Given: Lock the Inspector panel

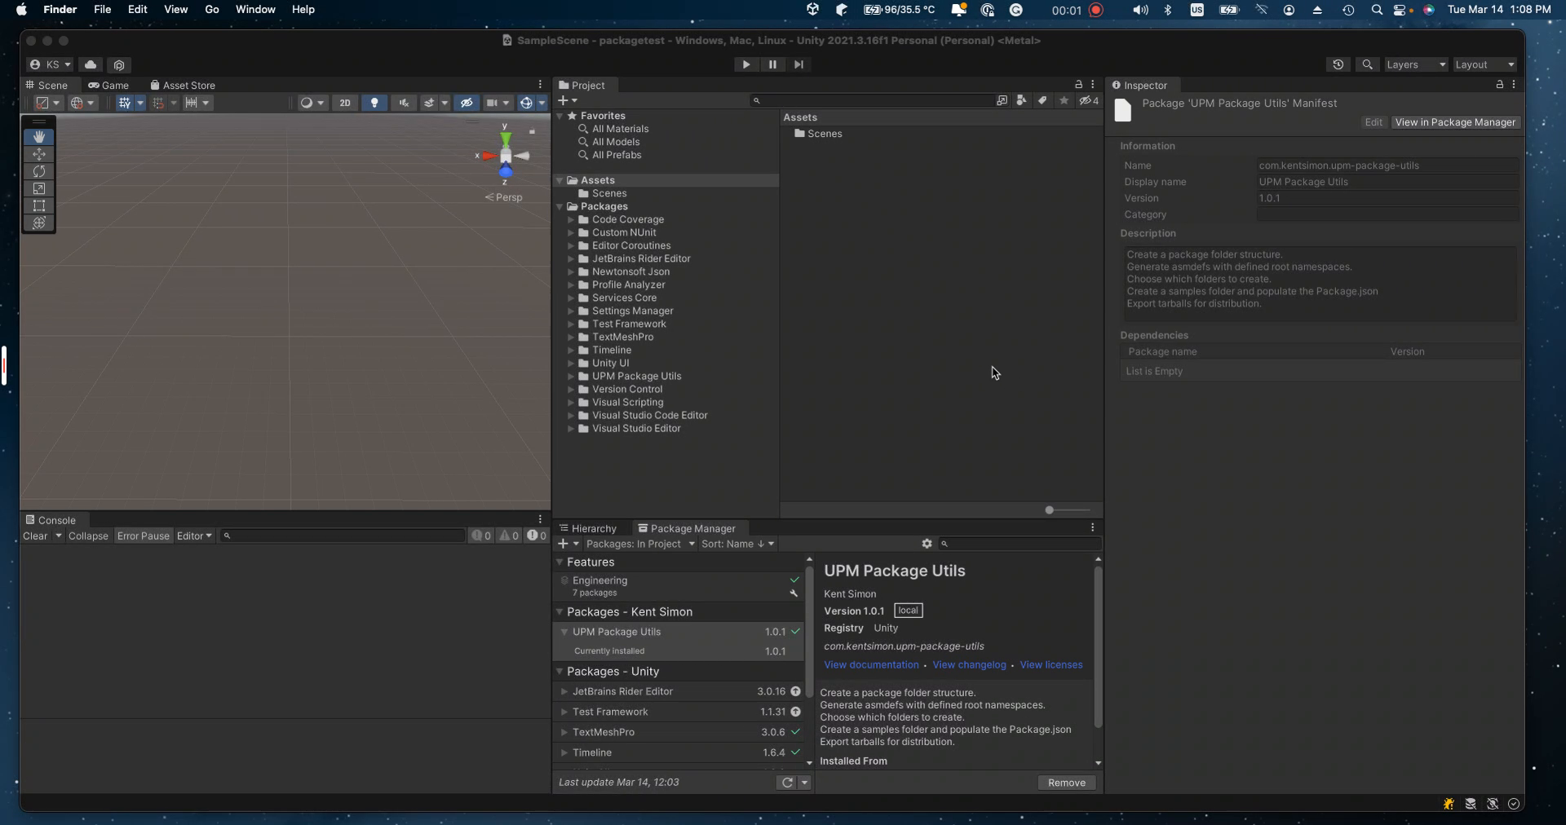Looking at the screenshot, I should [1499, 85].
